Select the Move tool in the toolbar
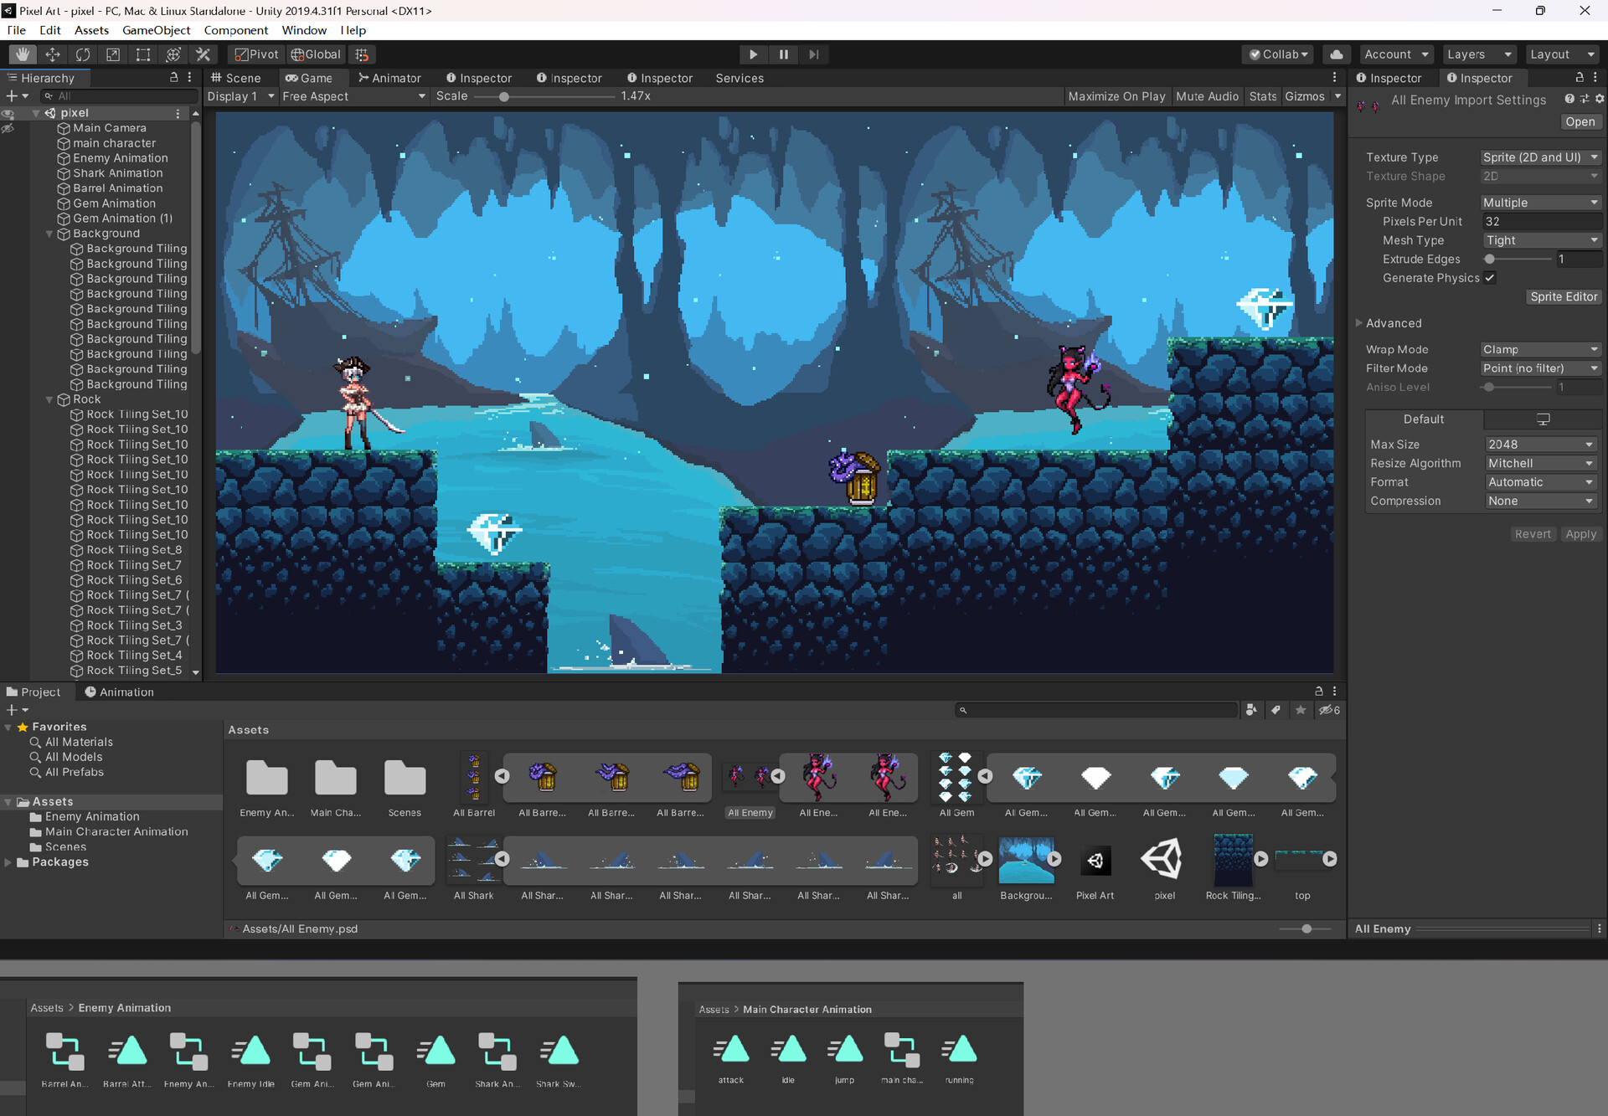1608x1116 pixels. click(53, 54)
